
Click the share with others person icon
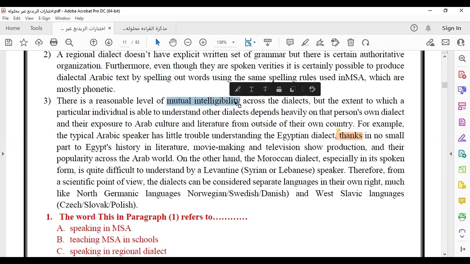point(461,43)
